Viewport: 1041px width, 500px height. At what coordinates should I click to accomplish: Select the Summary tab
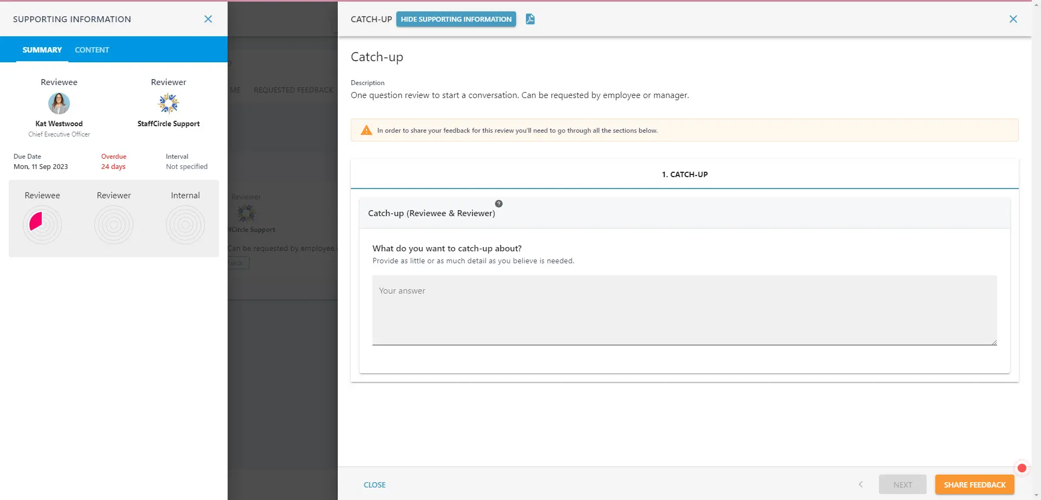click(42, 50)
